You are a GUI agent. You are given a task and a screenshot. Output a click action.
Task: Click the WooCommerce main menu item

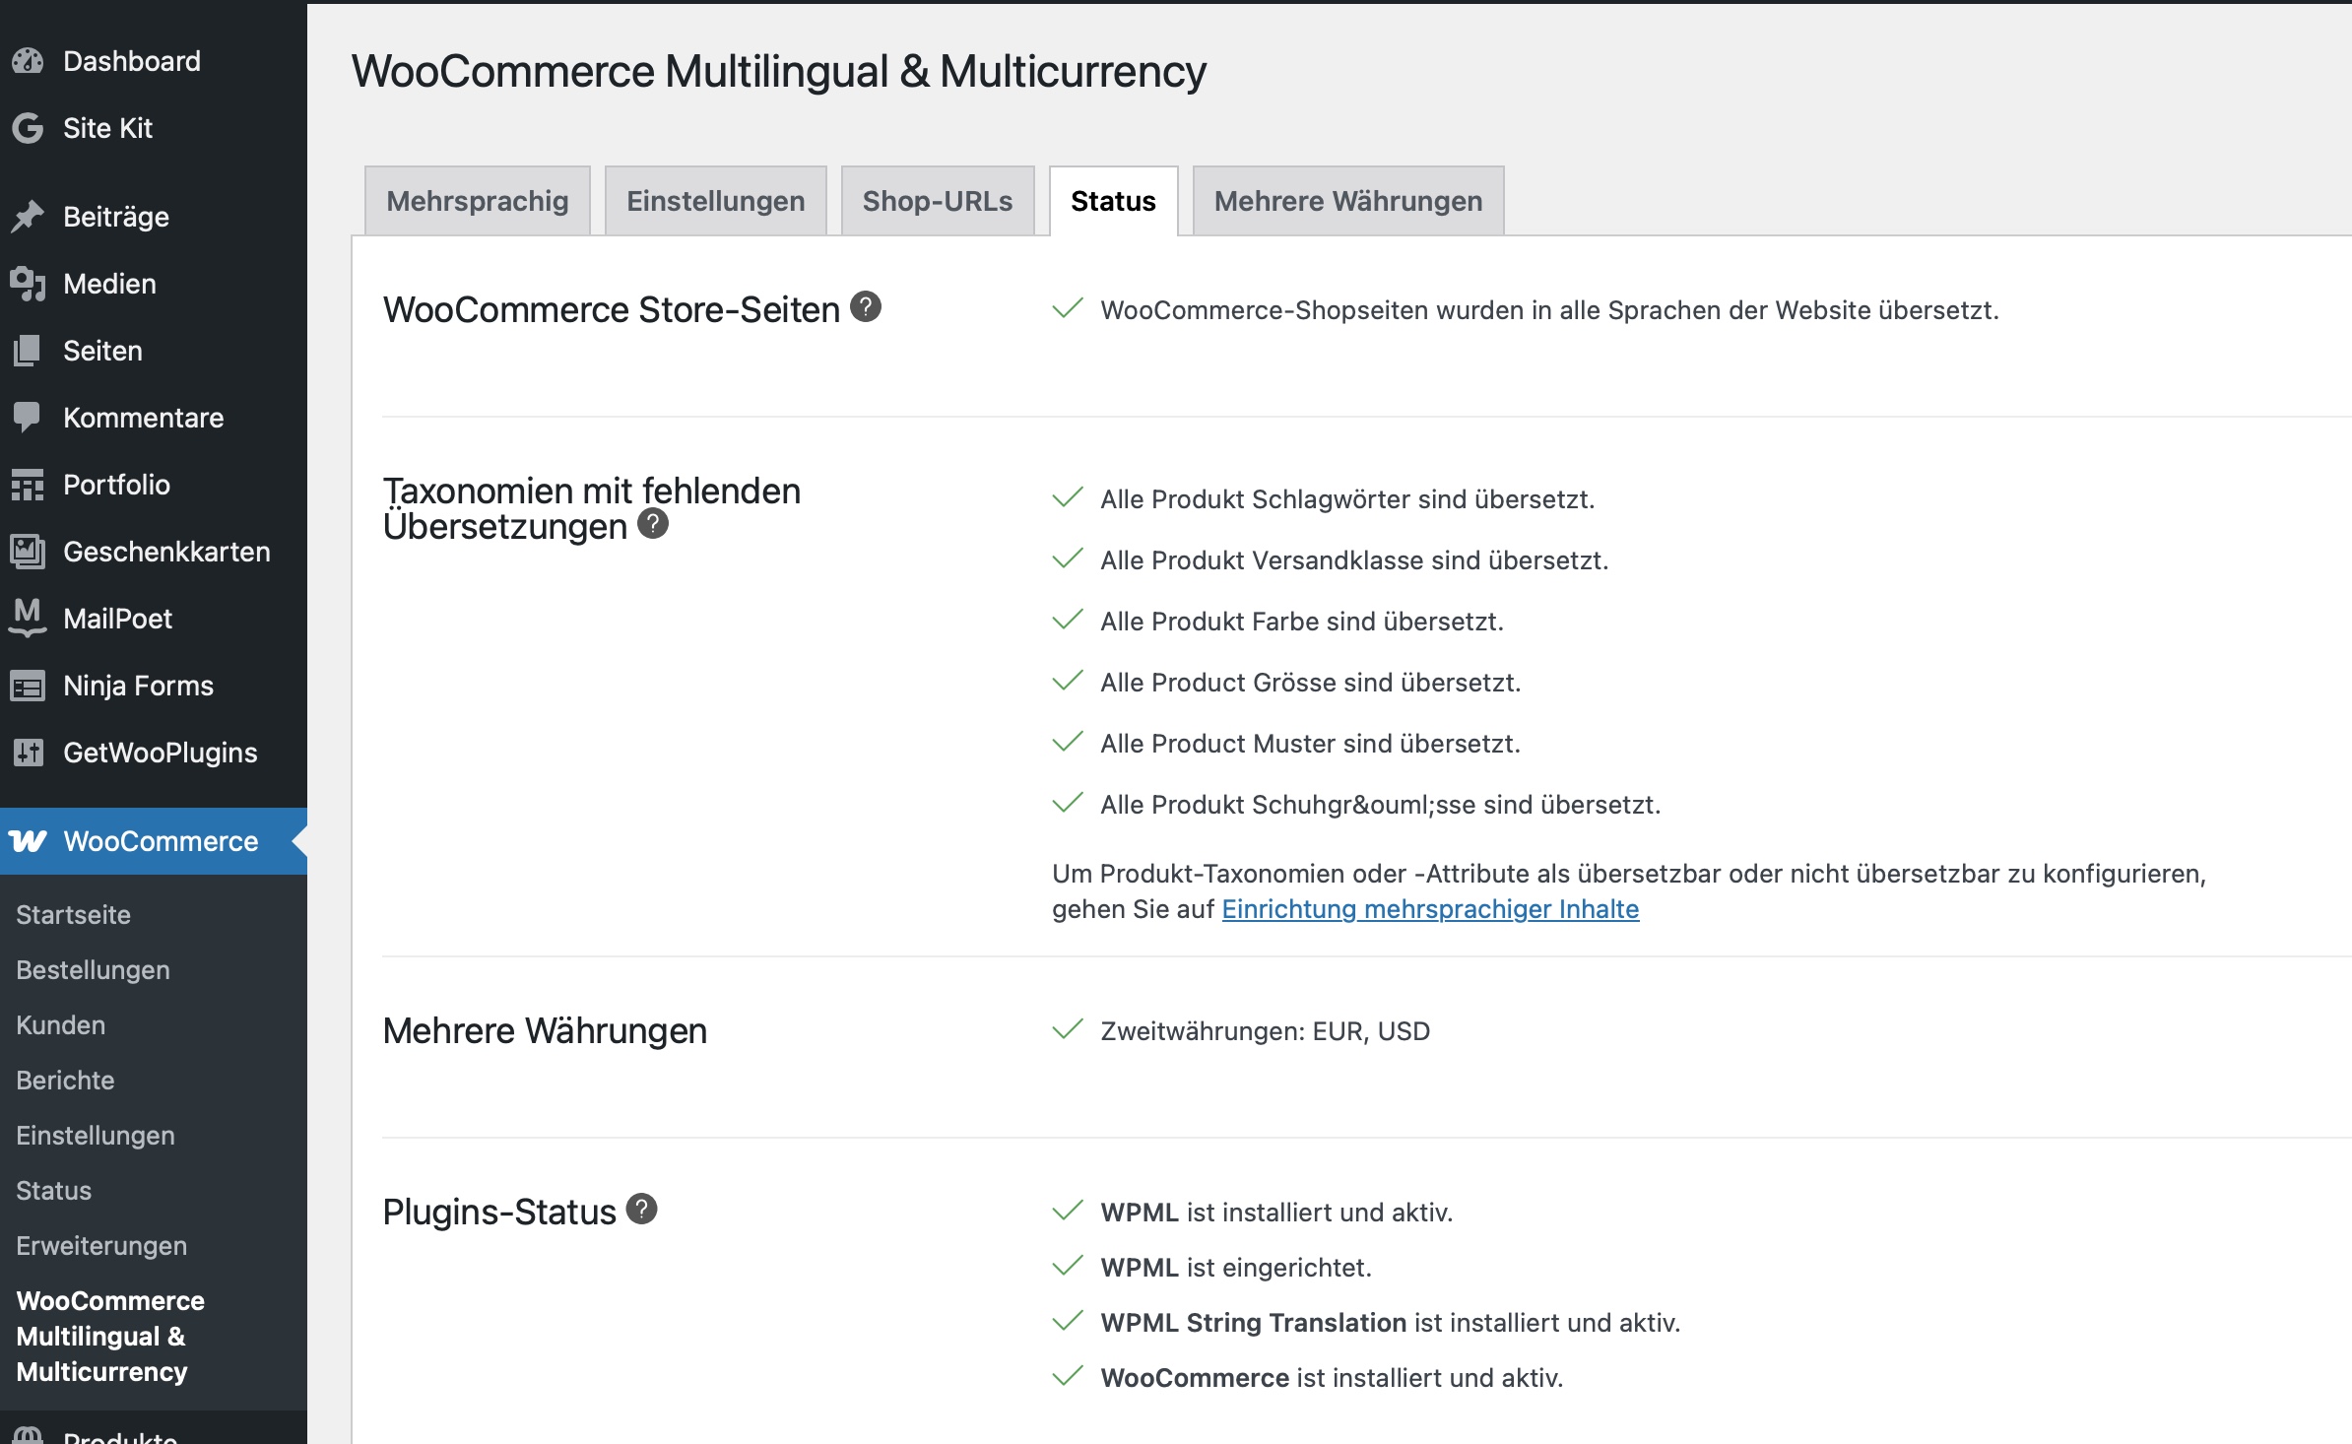click(154, 841)
